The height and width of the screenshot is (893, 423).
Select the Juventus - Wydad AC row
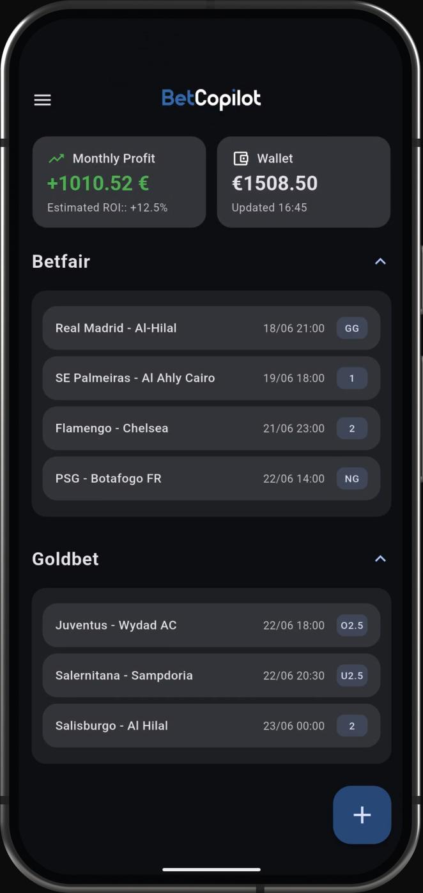tap(211, 625)
